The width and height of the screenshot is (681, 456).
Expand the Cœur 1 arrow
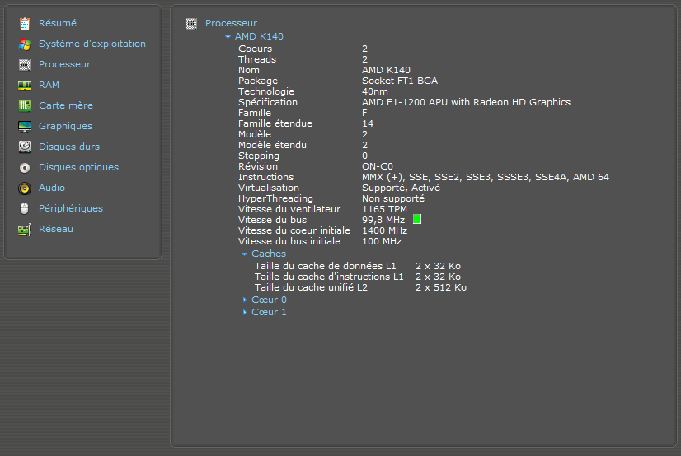pos(245,312)
